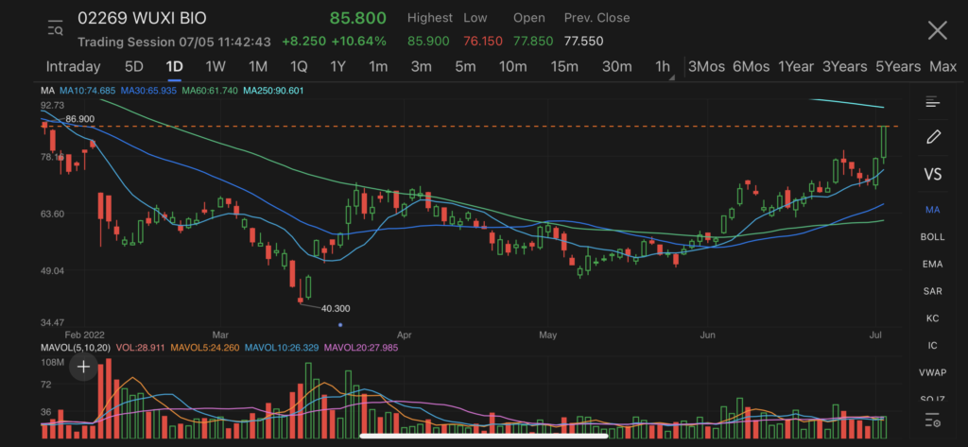Toggle the BOLL indicator overlay

tap(932, 237)
